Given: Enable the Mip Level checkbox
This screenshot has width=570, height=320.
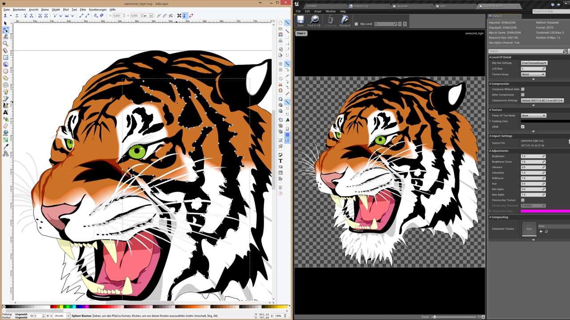Looking at the screenshot, I should point(356,24).
